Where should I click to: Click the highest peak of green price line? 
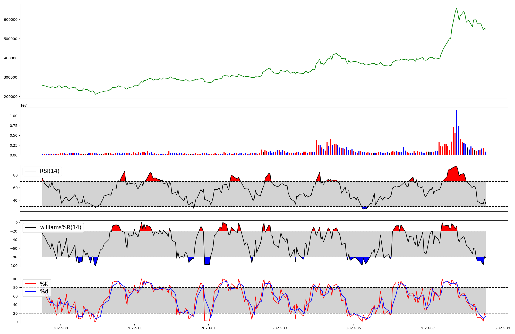coord(457,8)
